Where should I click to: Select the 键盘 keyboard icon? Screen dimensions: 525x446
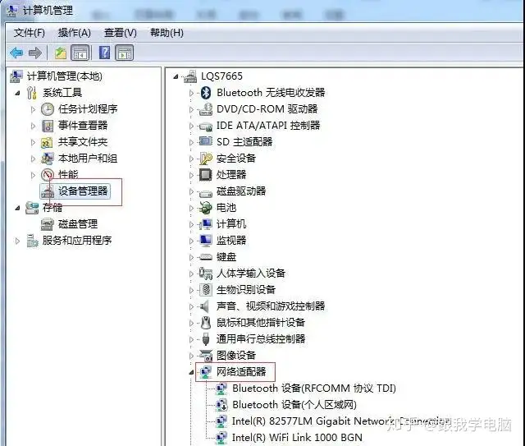point(206,257)
